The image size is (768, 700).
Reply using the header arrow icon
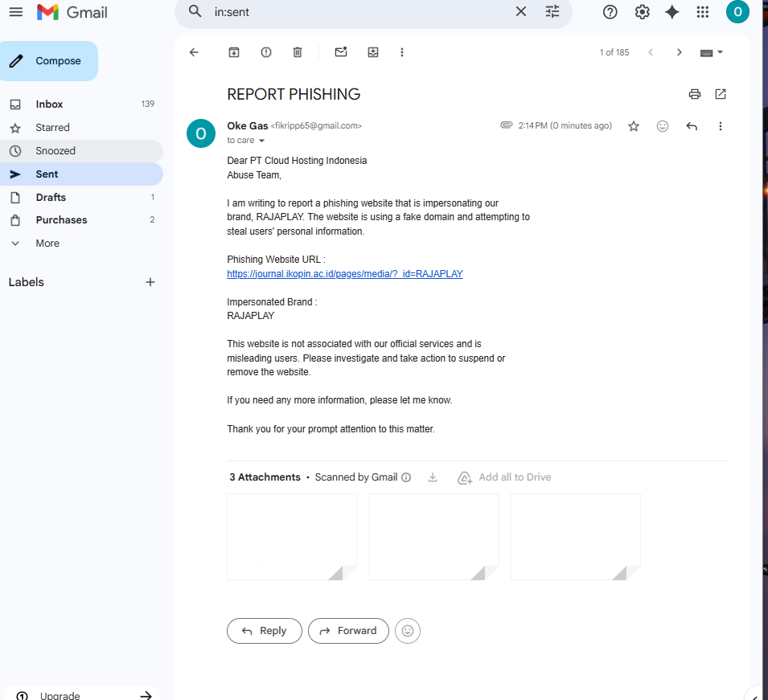(691, 126)
